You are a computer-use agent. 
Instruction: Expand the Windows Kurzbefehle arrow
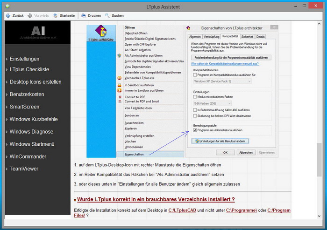7,120
